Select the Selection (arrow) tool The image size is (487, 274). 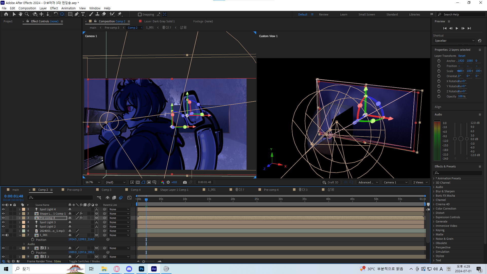tap(14, 14)
